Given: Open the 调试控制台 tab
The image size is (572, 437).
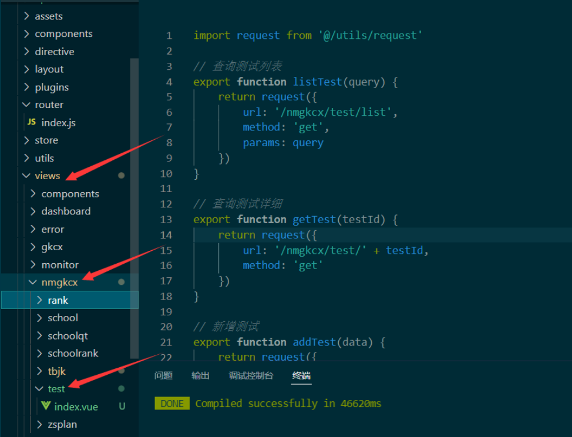Looking at the screenshot, I should (251, 375).
